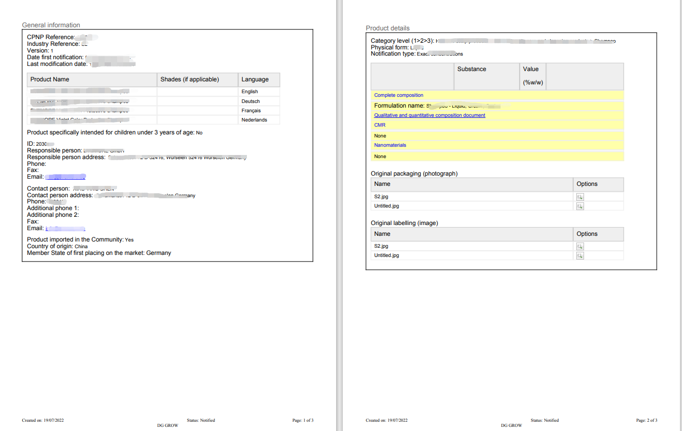Viewport: 682px width, 431px height.
Task: Select Untitled.jpg file name under Original packaging
Action: [386, 206]
